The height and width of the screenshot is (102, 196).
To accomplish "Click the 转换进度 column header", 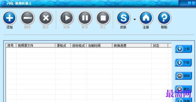I will pyautogui.click(x=132, y=45).
